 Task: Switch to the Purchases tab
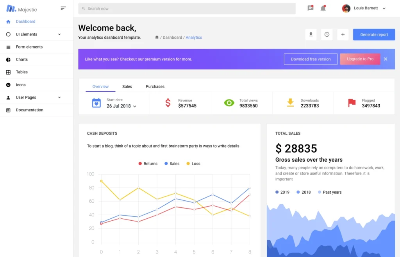pyautogui.click(x=155, y=87)
